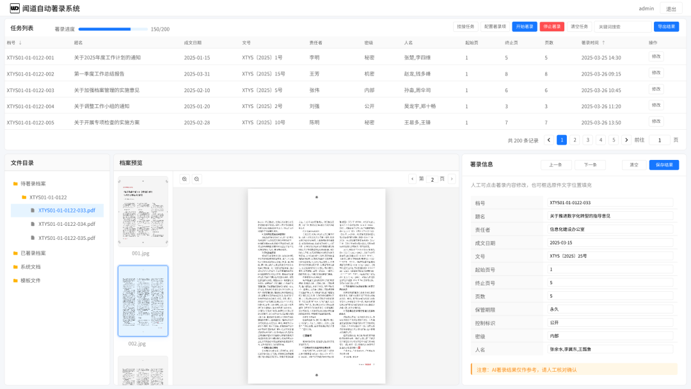Screen dimensions: 691x389
Task: Go to next preview page arrow
Action: 452,179
